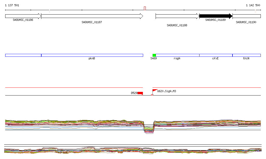This screenshot has width=266, height=159.
Task: Select the unlabeled segment left of pknB
Action: [x=23, y=55]
